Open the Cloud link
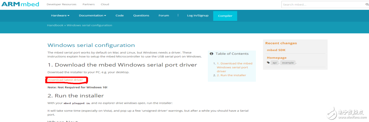 click(x=105, y=5)
